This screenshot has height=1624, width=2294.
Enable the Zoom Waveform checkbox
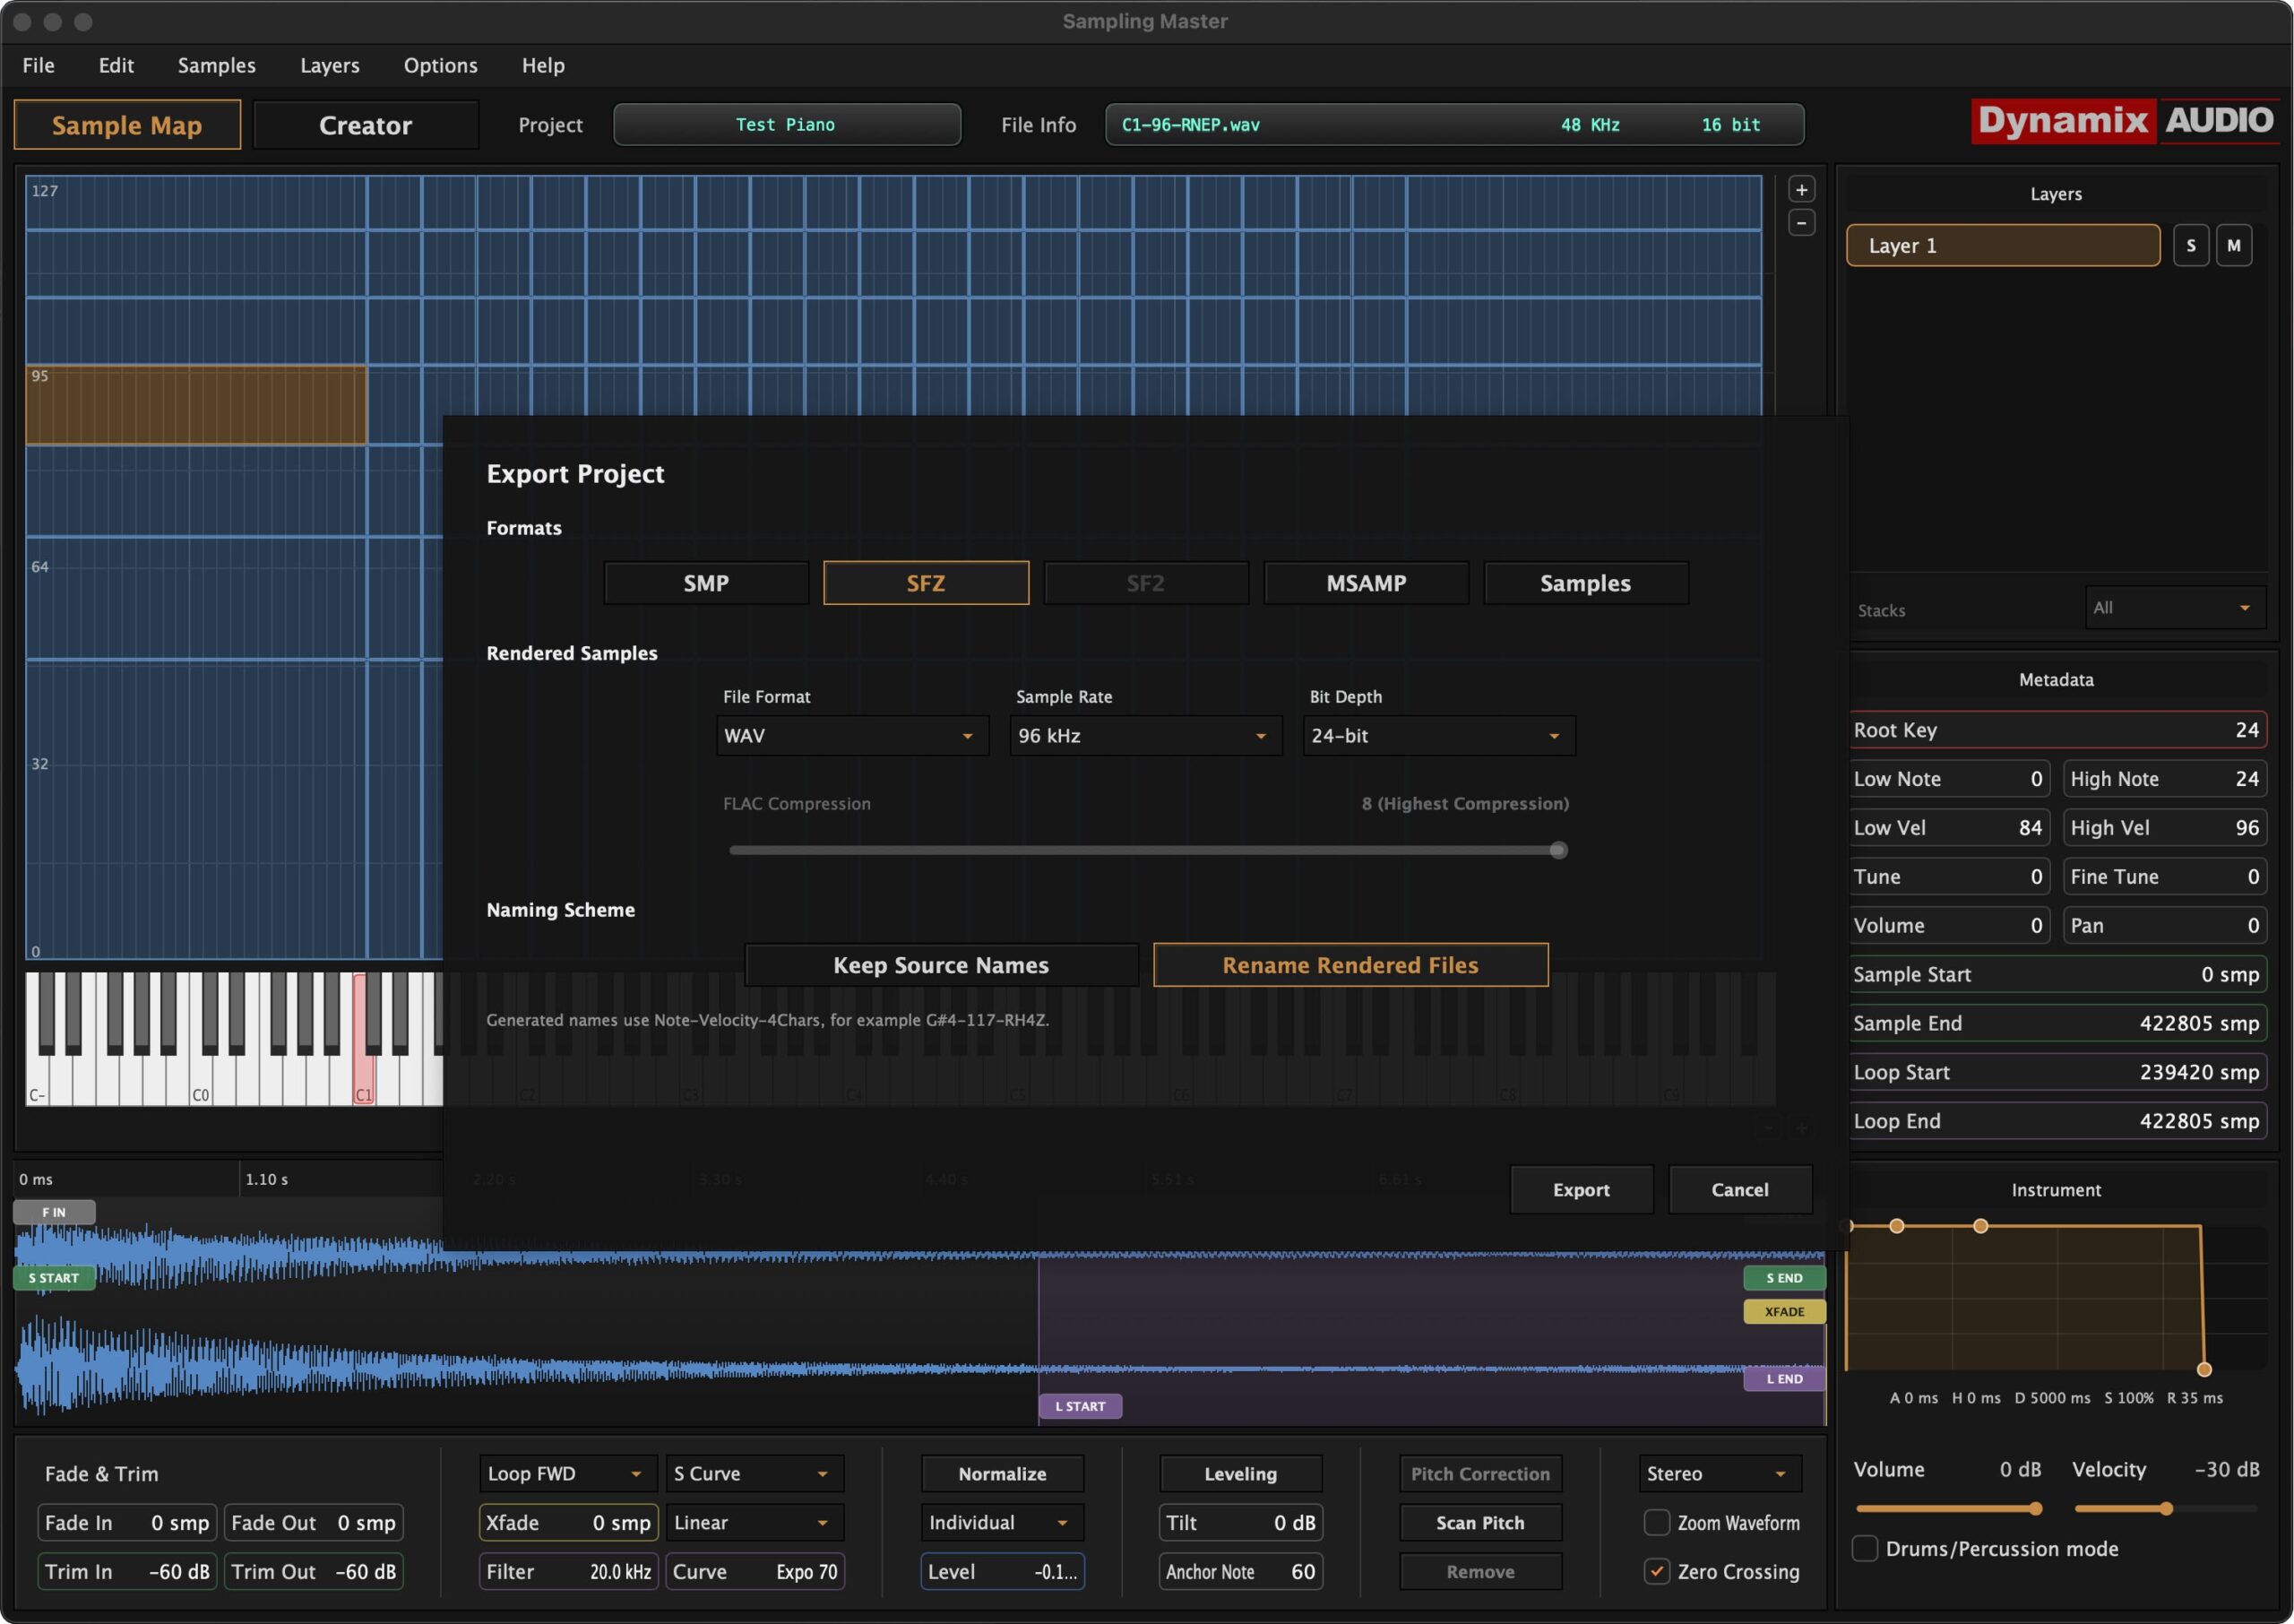[x=1656, y=1522]
